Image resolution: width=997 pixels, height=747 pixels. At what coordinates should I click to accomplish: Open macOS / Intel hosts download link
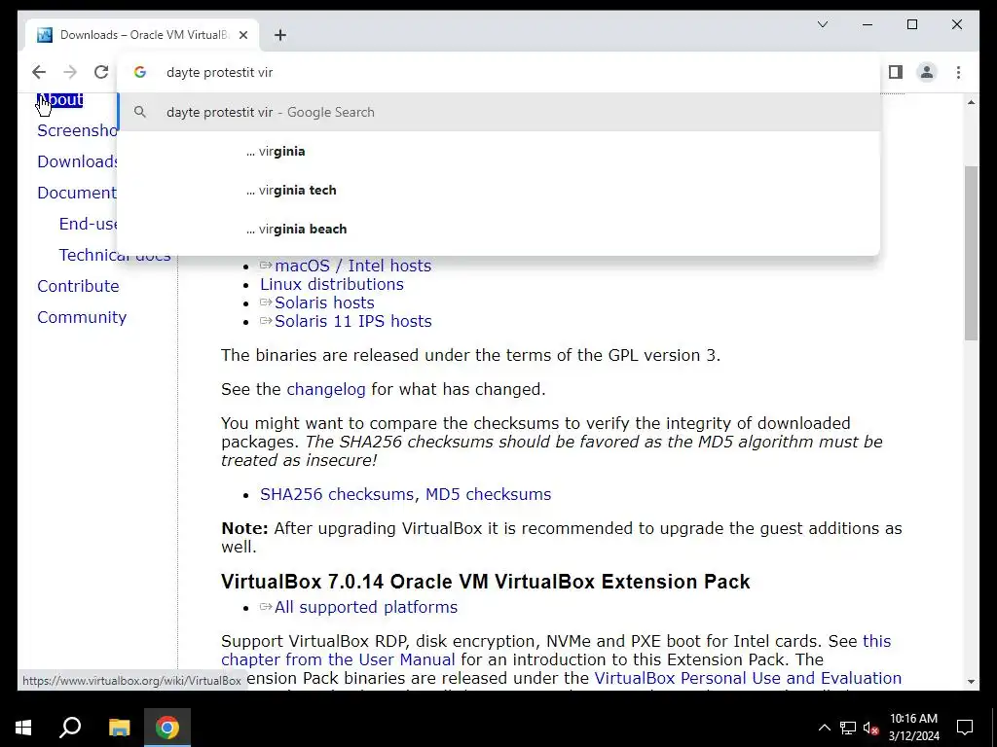[352, 266]
